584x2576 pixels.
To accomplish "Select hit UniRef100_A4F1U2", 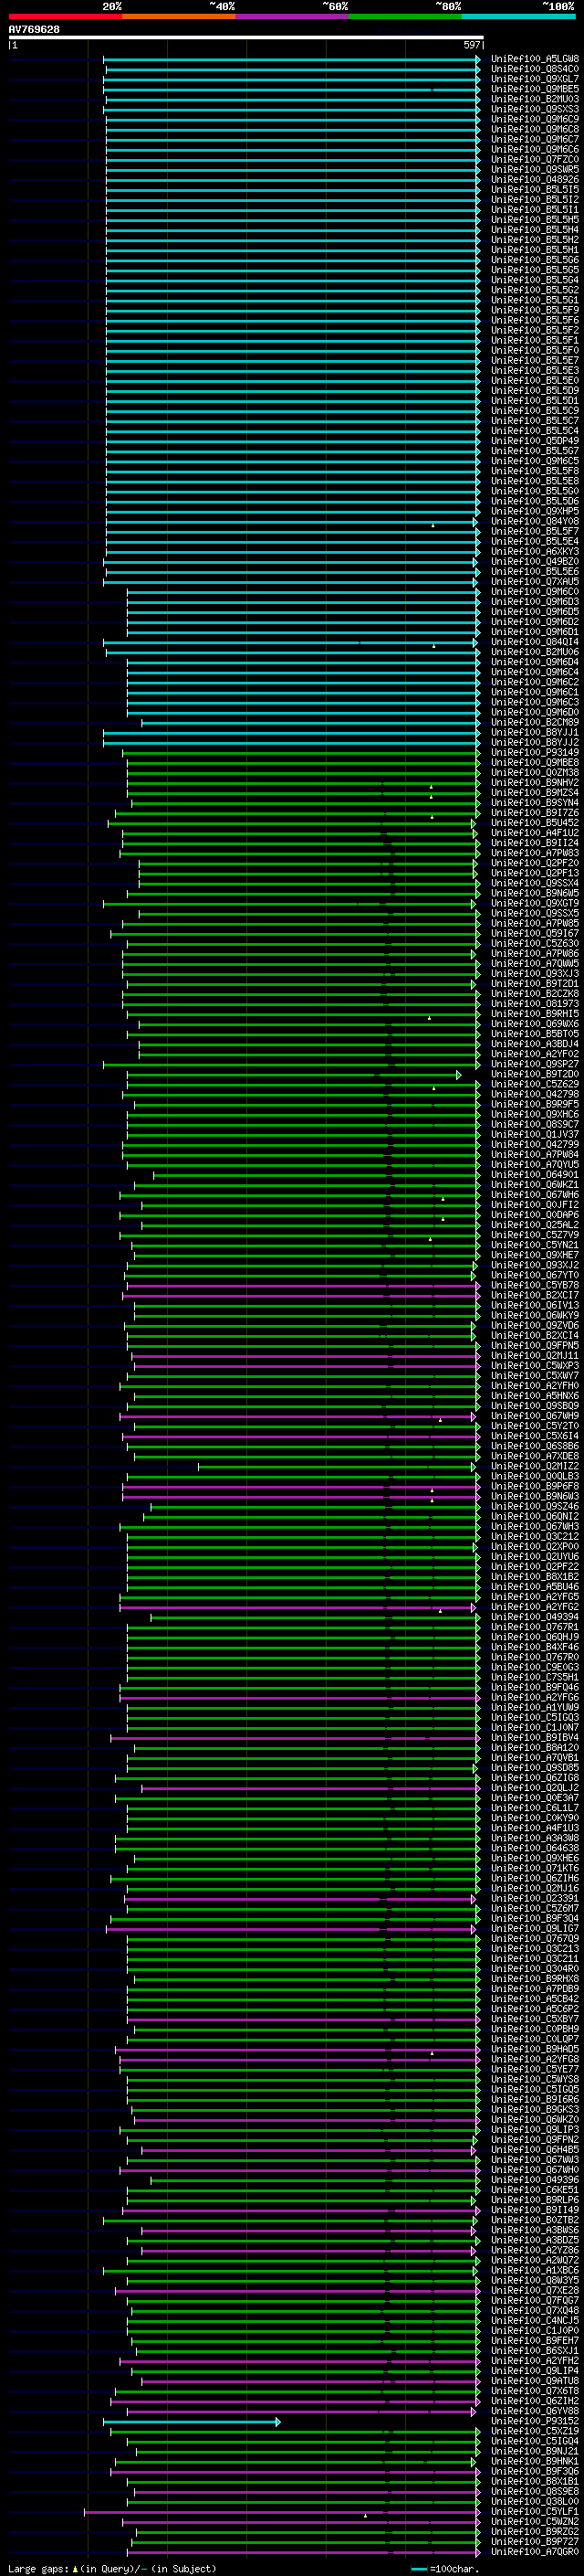I will pos(535,833).
